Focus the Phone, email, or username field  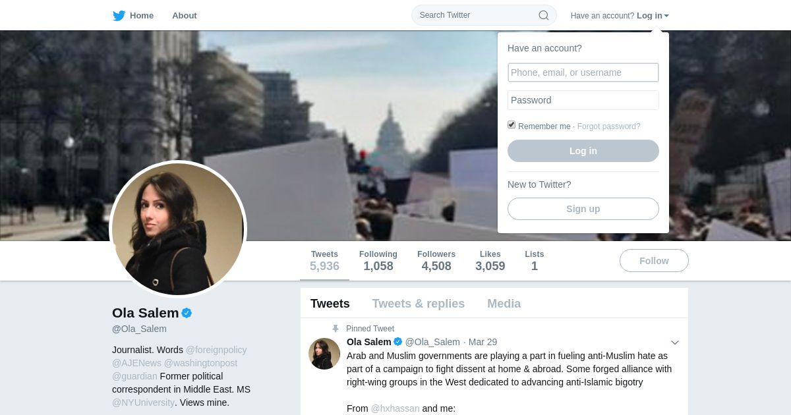tap(583, 72)
